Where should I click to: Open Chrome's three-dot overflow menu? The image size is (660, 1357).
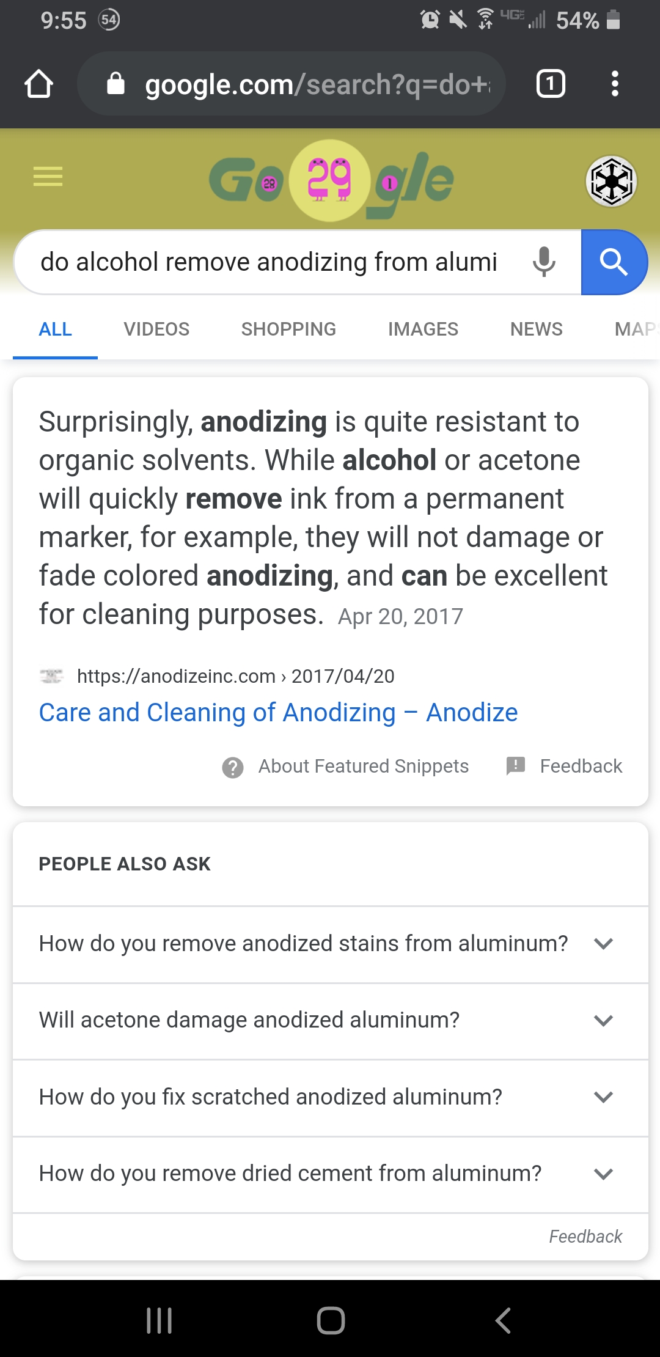(x=615, y=84)
